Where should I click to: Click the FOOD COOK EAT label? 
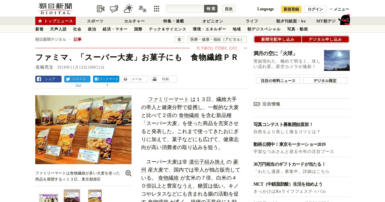pyautogui.click(x=217, y=48)
